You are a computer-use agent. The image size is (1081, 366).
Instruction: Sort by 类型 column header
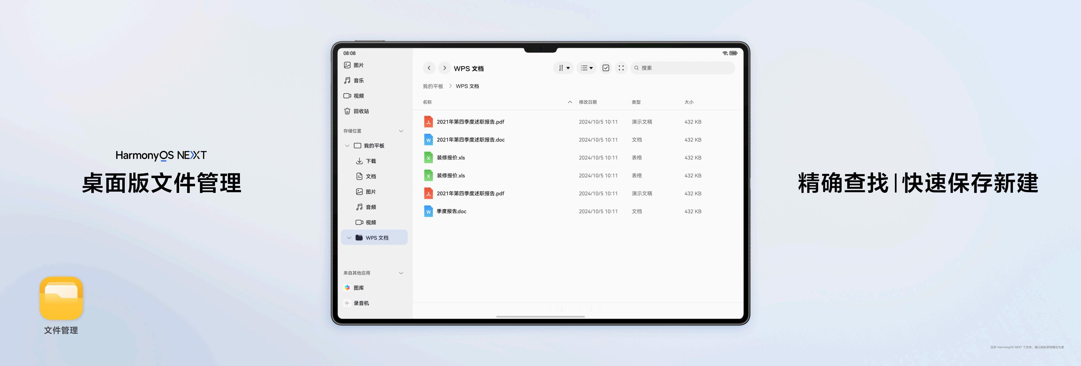636,102
